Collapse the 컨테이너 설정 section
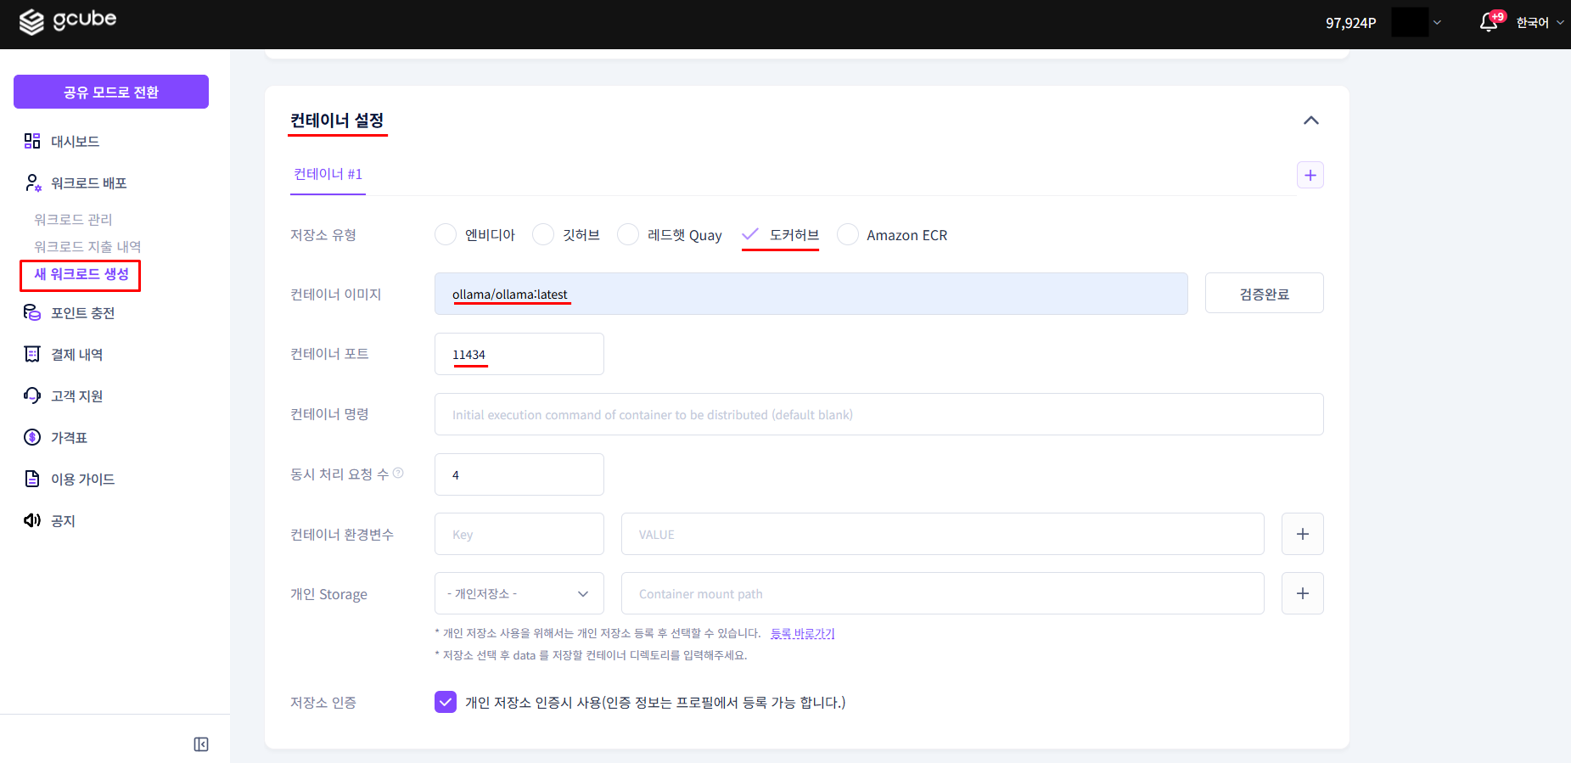Image resolution: width=1571 pixels, height=763 pixels. [1311, 121]
